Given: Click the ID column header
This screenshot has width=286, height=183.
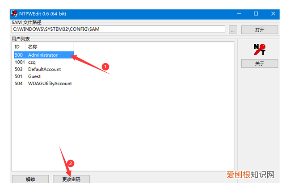Looking at the screenshot, I should pyautogui.click(x=19, y=47).
